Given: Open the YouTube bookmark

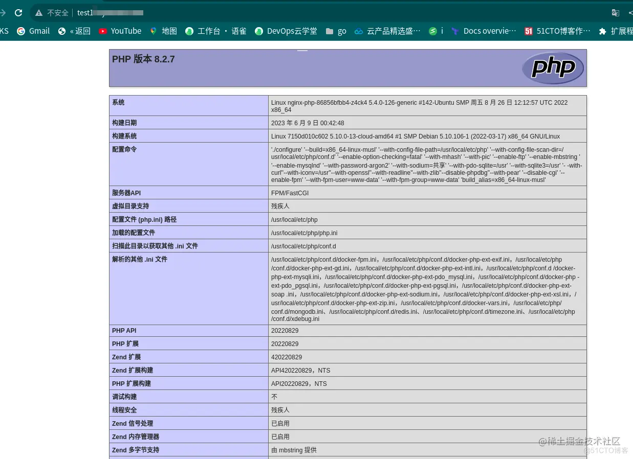Looking at the screenshot, I should pos(120,31).
